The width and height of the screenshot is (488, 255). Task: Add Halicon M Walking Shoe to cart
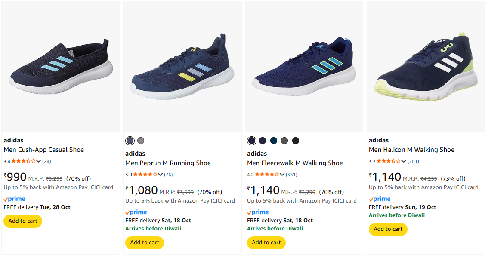388,229
